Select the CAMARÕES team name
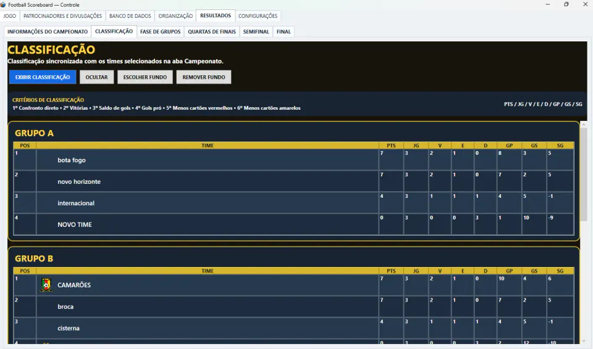The width and height of the screenshot is (593, 349). pyautogui.click(x=74, y=285)
